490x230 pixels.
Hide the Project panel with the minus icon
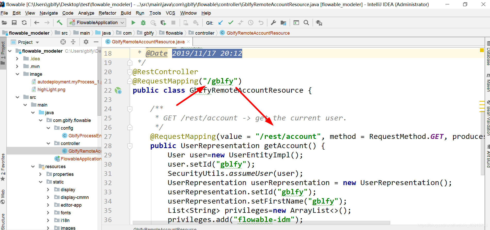(x=96, y=42)
